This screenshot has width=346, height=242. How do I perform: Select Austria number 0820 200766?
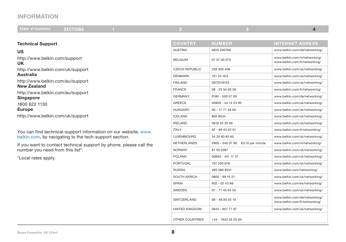coord(221,50)
